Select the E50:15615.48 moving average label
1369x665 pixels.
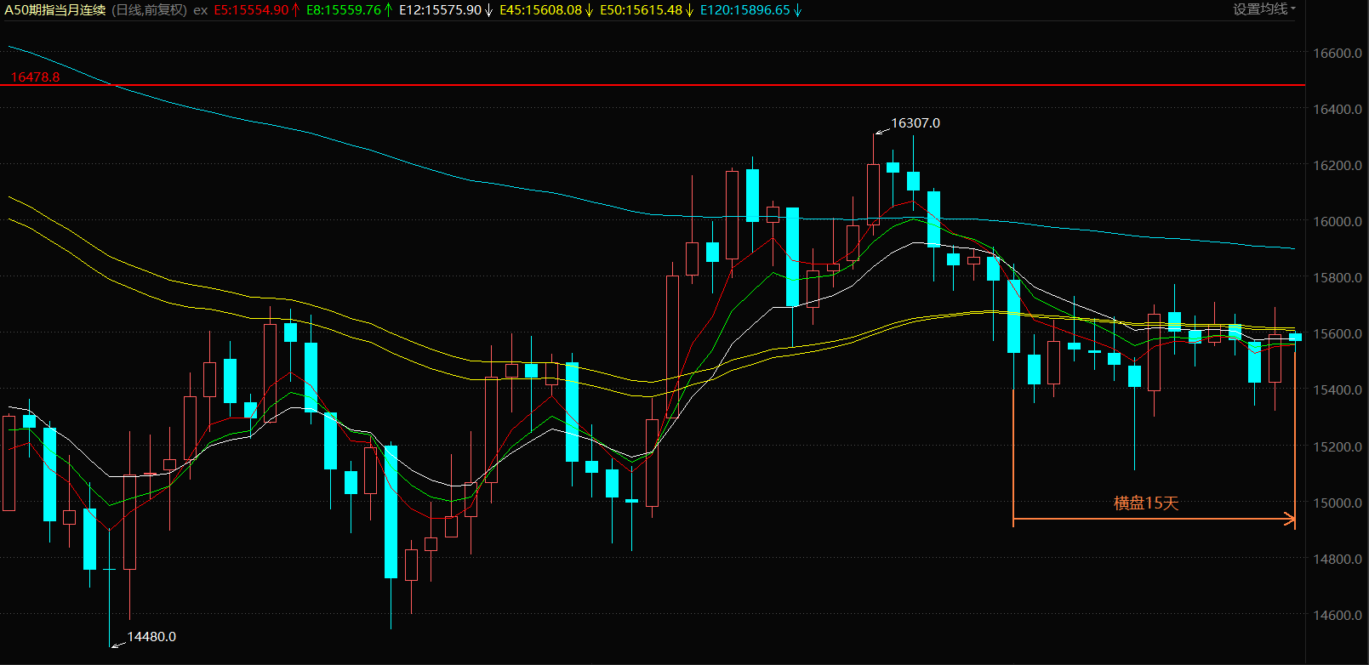pos(647,10)
